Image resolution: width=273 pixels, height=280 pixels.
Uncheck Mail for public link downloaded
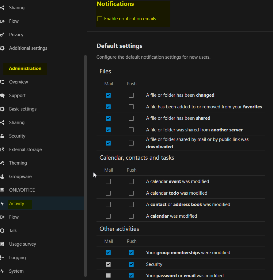tap(108, 143)
